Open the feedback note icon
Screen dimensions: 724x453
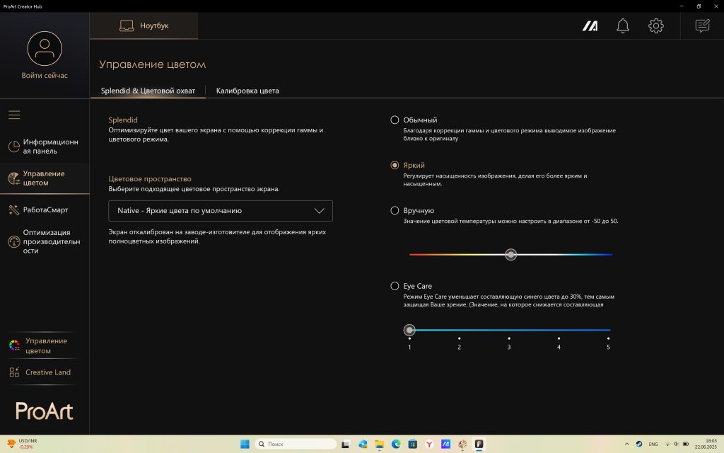(x=702, y=25)
